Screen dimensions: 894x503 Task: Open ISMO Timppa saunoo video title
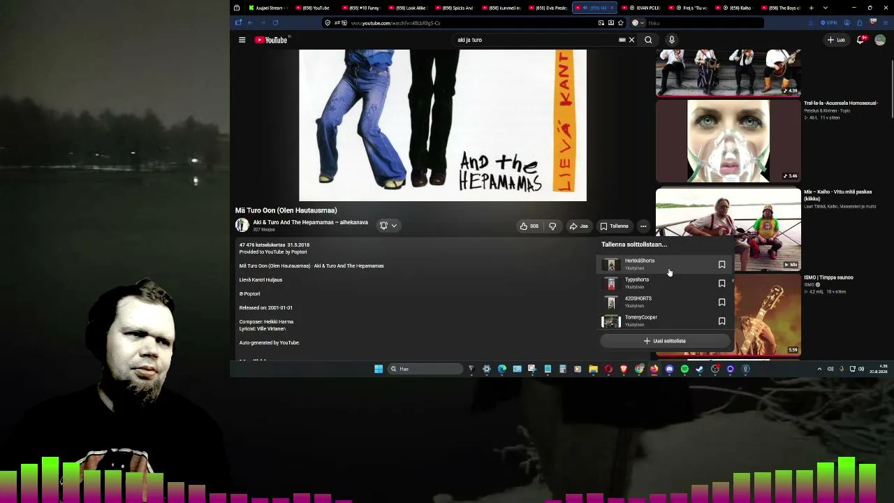828,277
